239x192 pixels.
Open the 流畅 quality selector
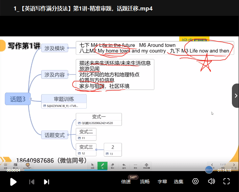pyautogui.click(x=145, y=182)
